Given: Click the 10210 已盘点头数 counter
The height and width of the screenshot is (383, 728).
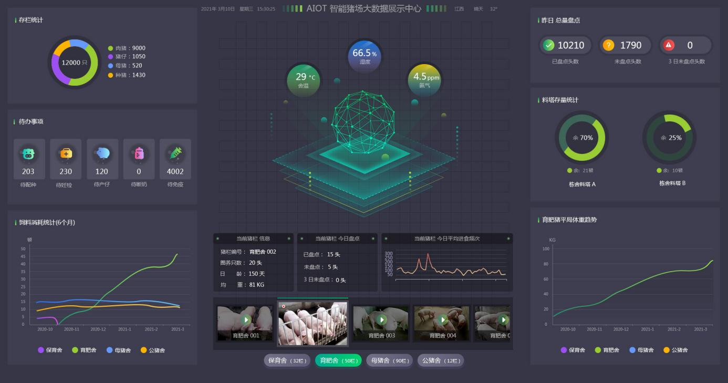Looking at the screenshot, I should 565,45.
